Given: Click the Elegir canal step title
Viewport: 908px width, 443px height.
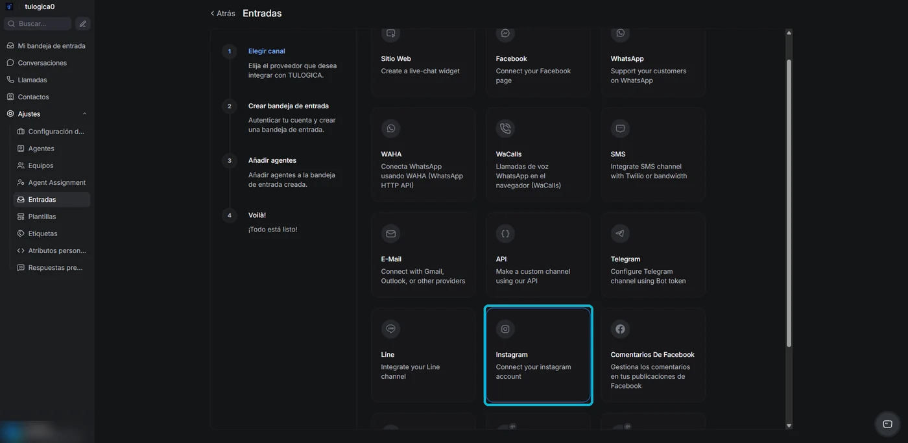Looking at the screenshot, I should pyautogui.click(x=267, y=51).
